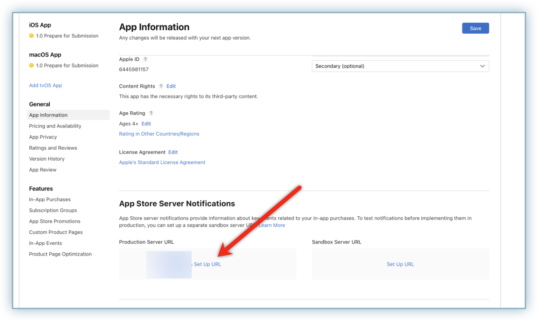Screen dimensions: 538x321
Task: Click the Age Rating help question mark icon
Action: point(151,113)
